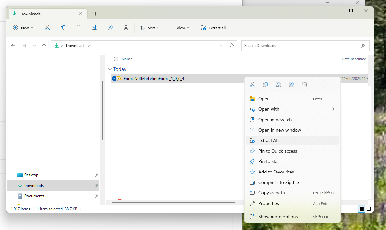
Task: Click the Delete trash icon in the toolbar
Action: [126, 28]
